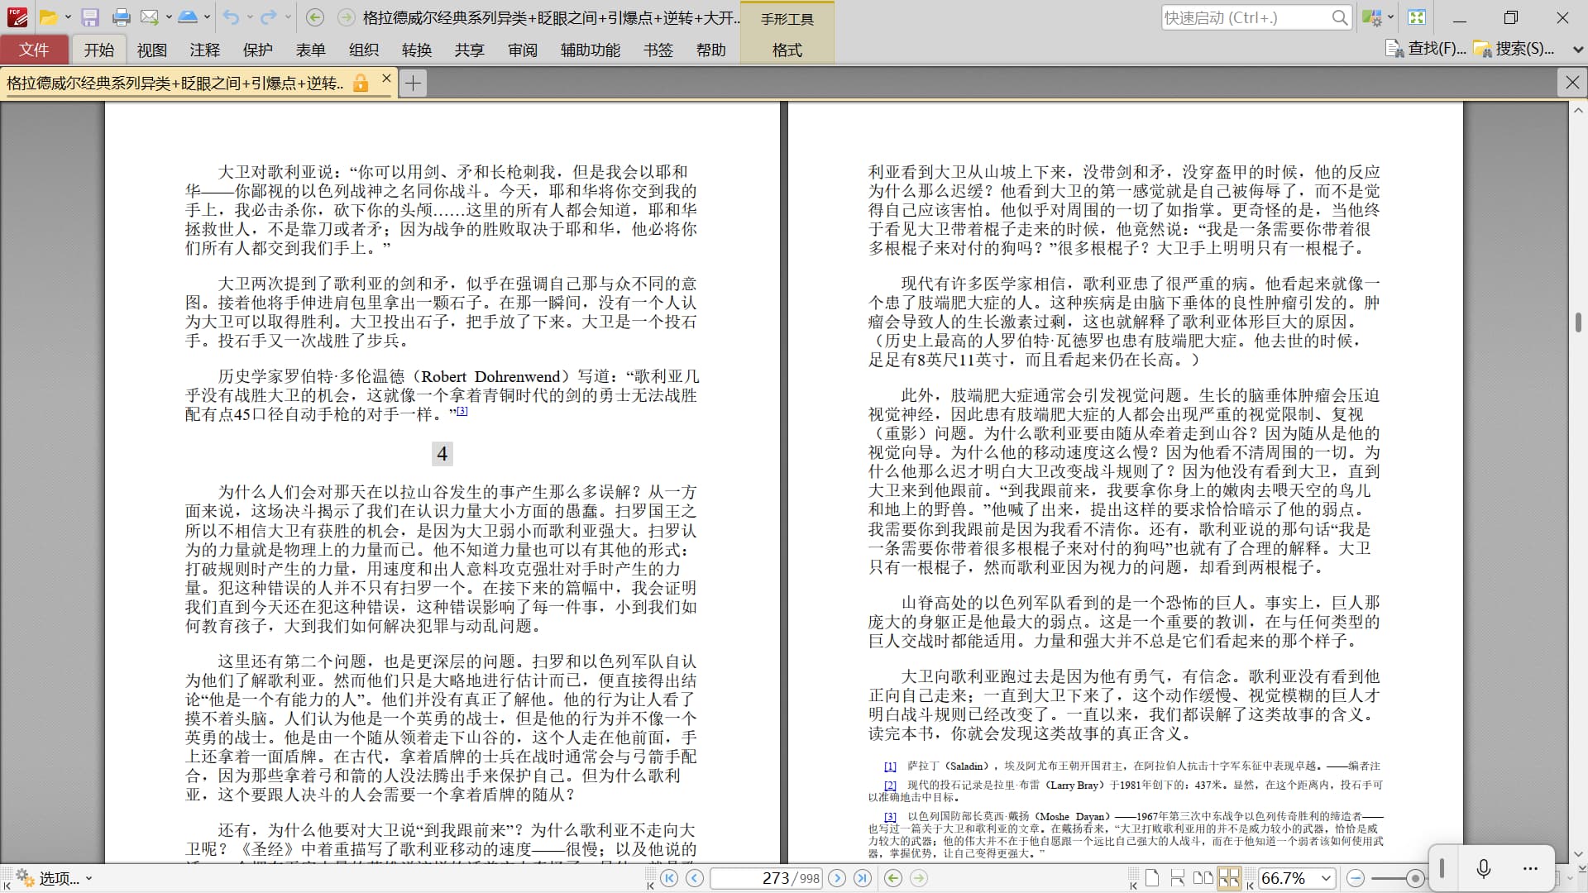Screen dimensions: 1588x893
Task: Click footnote link [3] in text
Action: pos(462,411)
